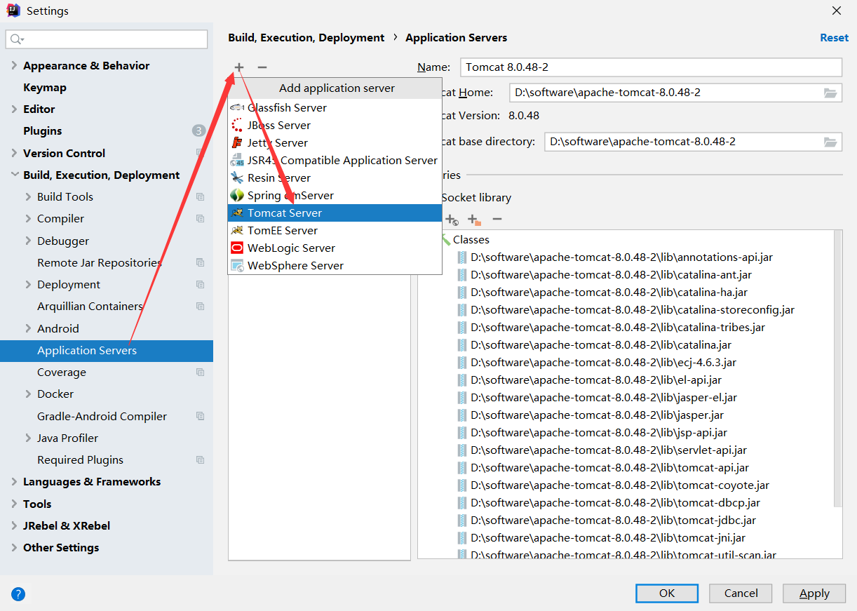Click the plus icon to add application server

[239, 67]
